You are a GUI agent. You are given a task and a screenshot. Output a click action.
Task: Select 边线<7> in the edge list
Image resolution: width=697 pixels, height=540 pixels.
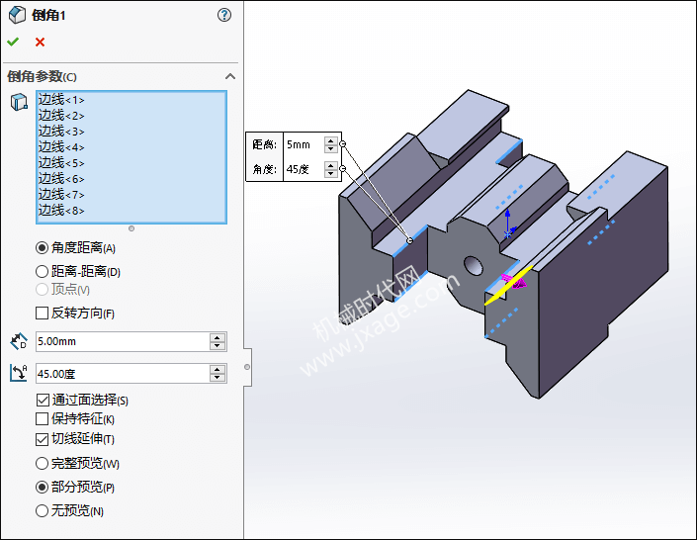click(x=61, y=195)
